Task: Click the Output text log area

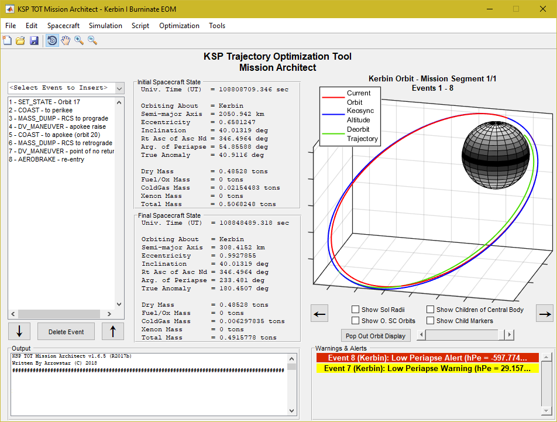Action: [149, 385]
